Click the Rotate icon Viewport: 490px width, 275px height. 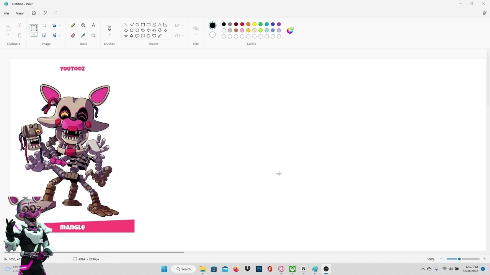(54, 25)
